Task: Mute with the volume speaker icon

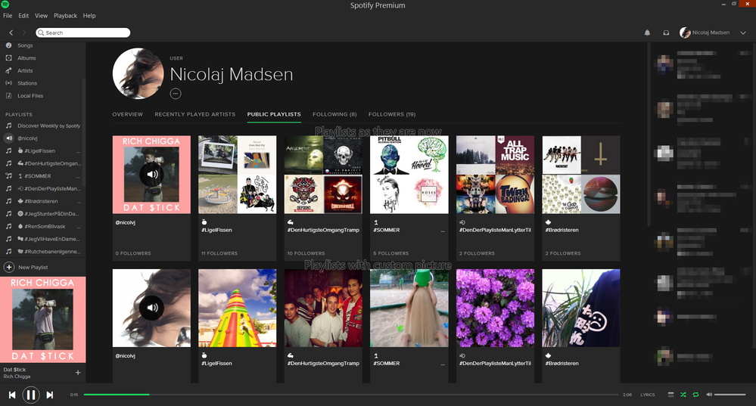Action: tap(709, 395)
